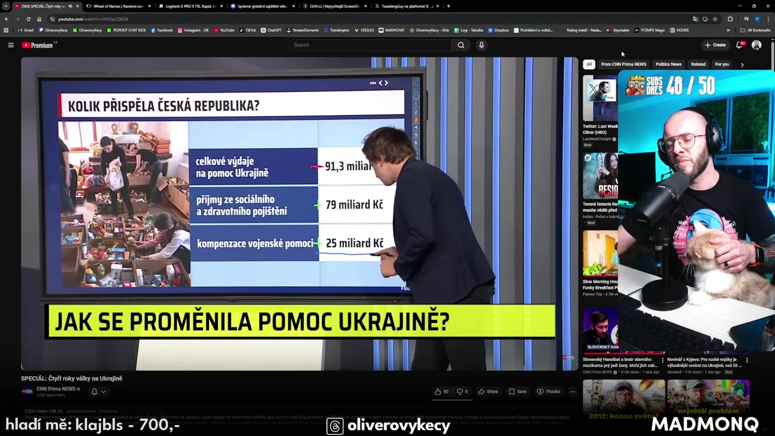Screen dimensions: 775x436
Task: Open translate page icon in address bar
Action: coord(695,19)
